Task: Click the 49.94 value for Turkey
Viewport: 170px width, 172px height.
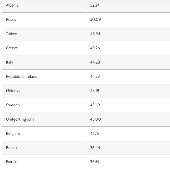Action: pos(95,34)
